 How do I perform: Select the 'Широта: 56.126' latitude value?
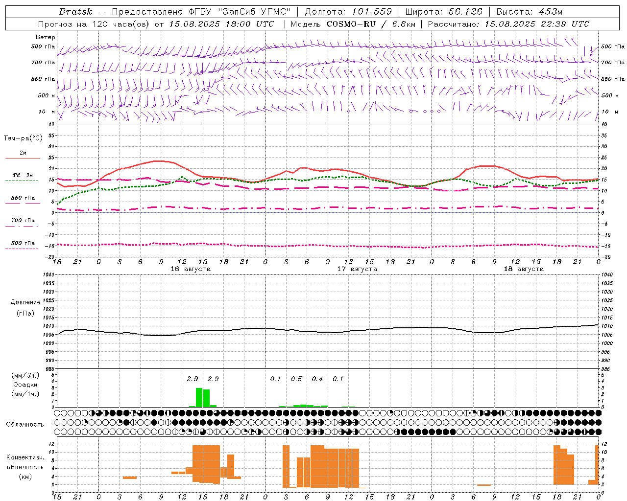coord(444,12)
